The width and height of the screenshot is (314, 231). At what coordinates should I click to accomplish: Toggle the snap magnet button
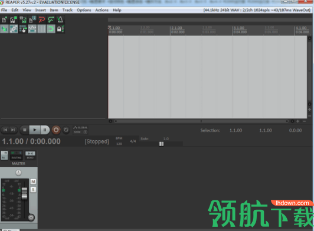[x=51, y=29]
